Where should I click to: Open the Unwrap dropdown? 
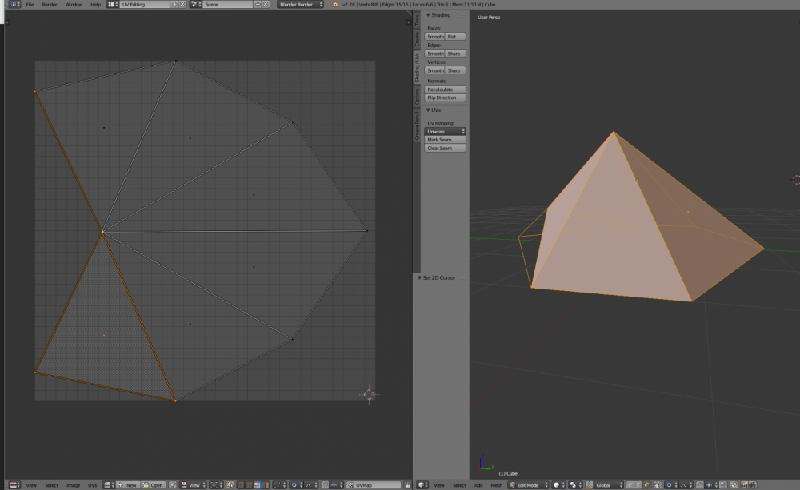click(445, 131)
